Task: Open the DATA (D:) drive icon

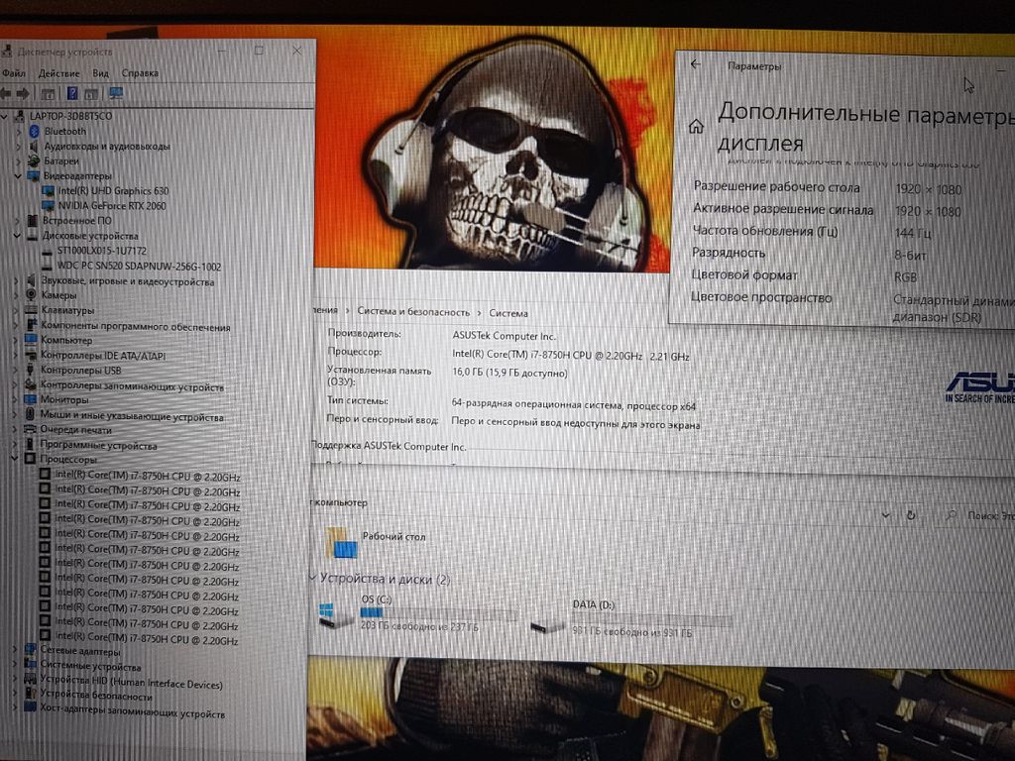Action: coord(547,621)
